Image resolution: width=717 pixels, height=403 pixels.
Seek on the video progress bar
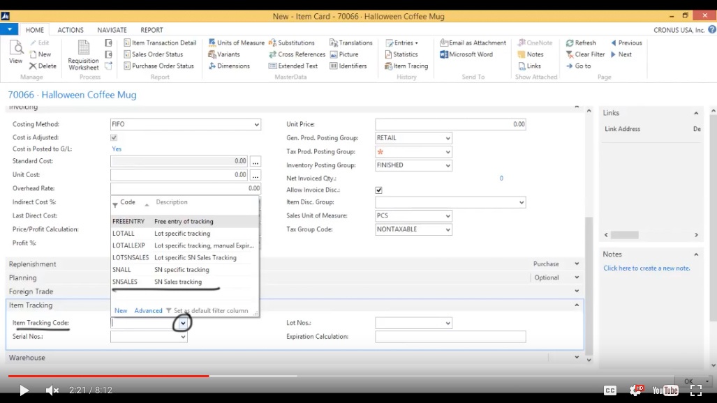341,376
